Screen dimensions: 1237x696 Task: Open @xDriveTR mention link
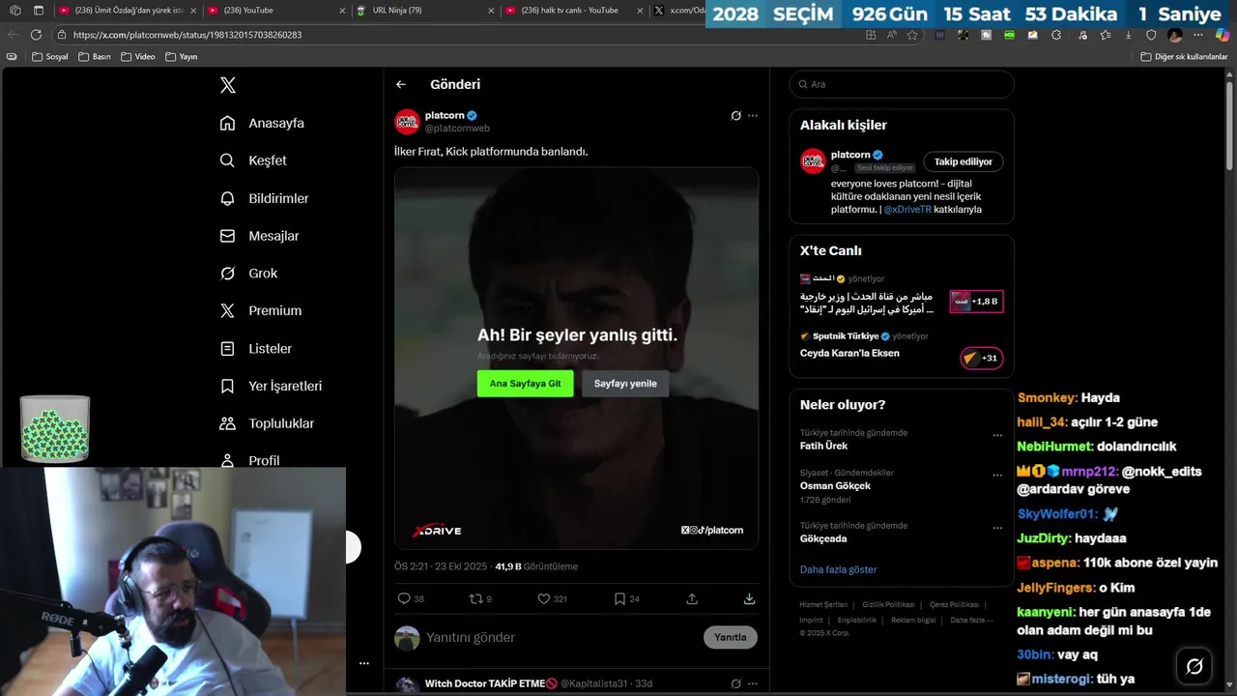907,209
